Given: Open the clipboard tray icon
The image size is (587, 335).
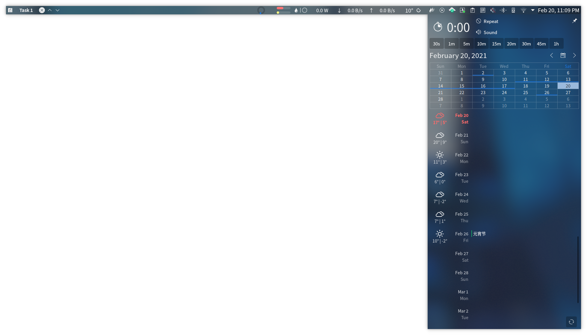Looking at the screenshot, I should [x=473, y=10].
